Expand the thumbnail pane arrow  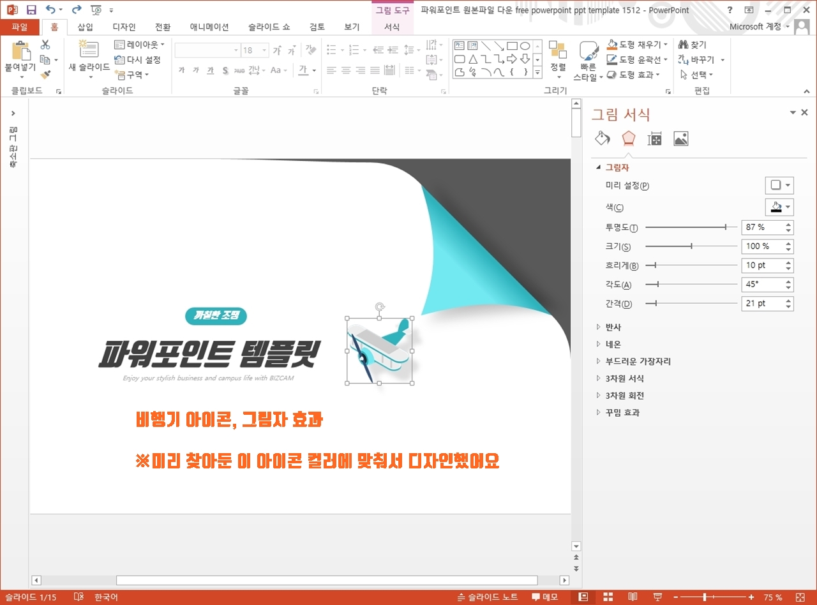point(13,113)
